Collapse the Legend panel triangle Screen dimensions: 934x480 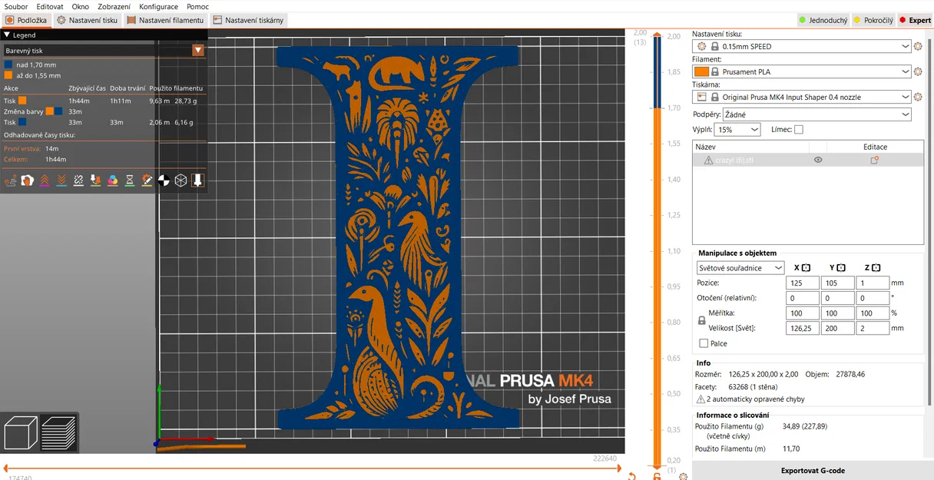point(7,35)
